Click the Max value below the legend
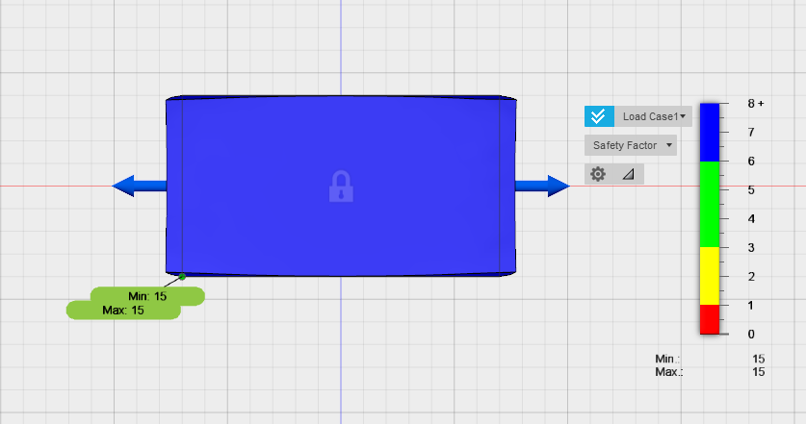 click(x=758, y=371)
